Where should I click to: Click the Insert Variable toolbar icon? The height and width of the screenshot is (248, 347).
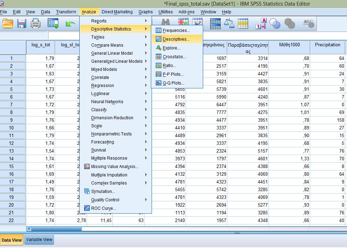point(198,22)
